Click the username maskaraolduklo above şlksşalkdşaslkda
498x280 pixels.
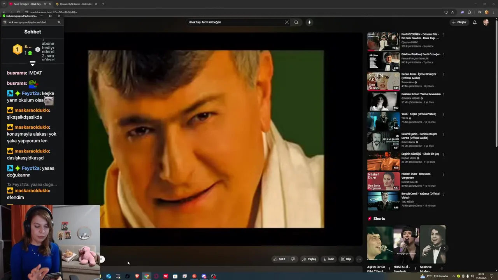(32, 110)
